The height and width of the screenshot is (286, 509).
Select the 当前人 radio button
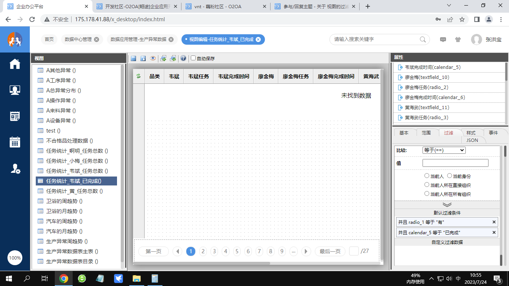pyautogui.click(x=426, y=175)
